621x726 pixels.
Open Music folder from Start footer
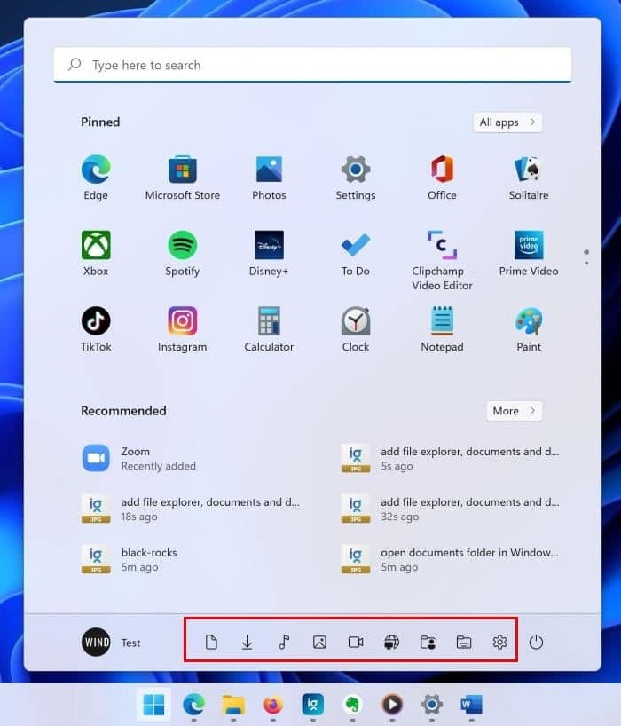[x=284, y=643]
